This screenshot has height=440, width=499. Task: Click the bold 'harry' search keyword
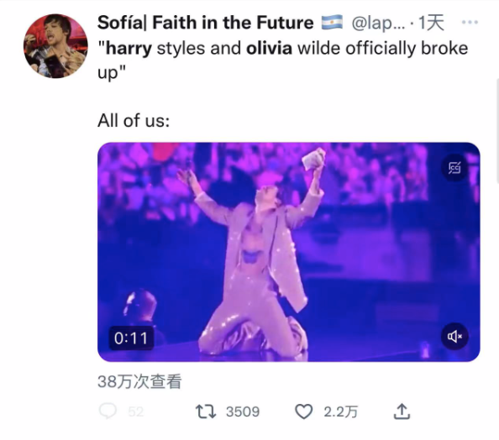(x=129, y=49)
